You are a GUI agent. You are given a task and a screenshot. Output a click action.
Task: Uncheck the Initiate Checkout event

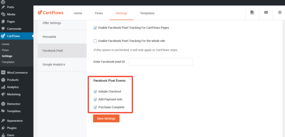point(95,92)
